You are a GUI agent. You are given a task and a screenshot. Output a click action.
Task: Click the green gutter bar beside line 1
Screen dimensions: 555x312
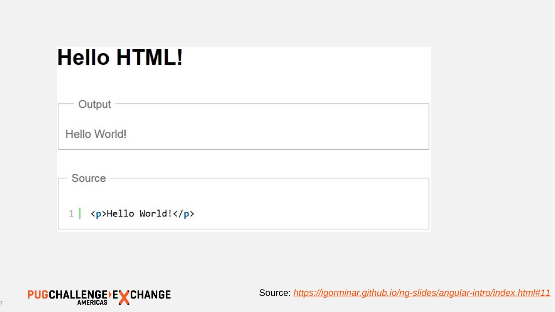pos(80,213)
